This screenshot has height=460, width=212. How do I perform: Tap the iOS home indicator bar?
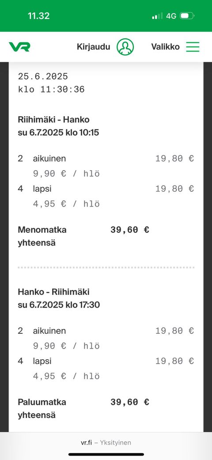click(106, 454)
